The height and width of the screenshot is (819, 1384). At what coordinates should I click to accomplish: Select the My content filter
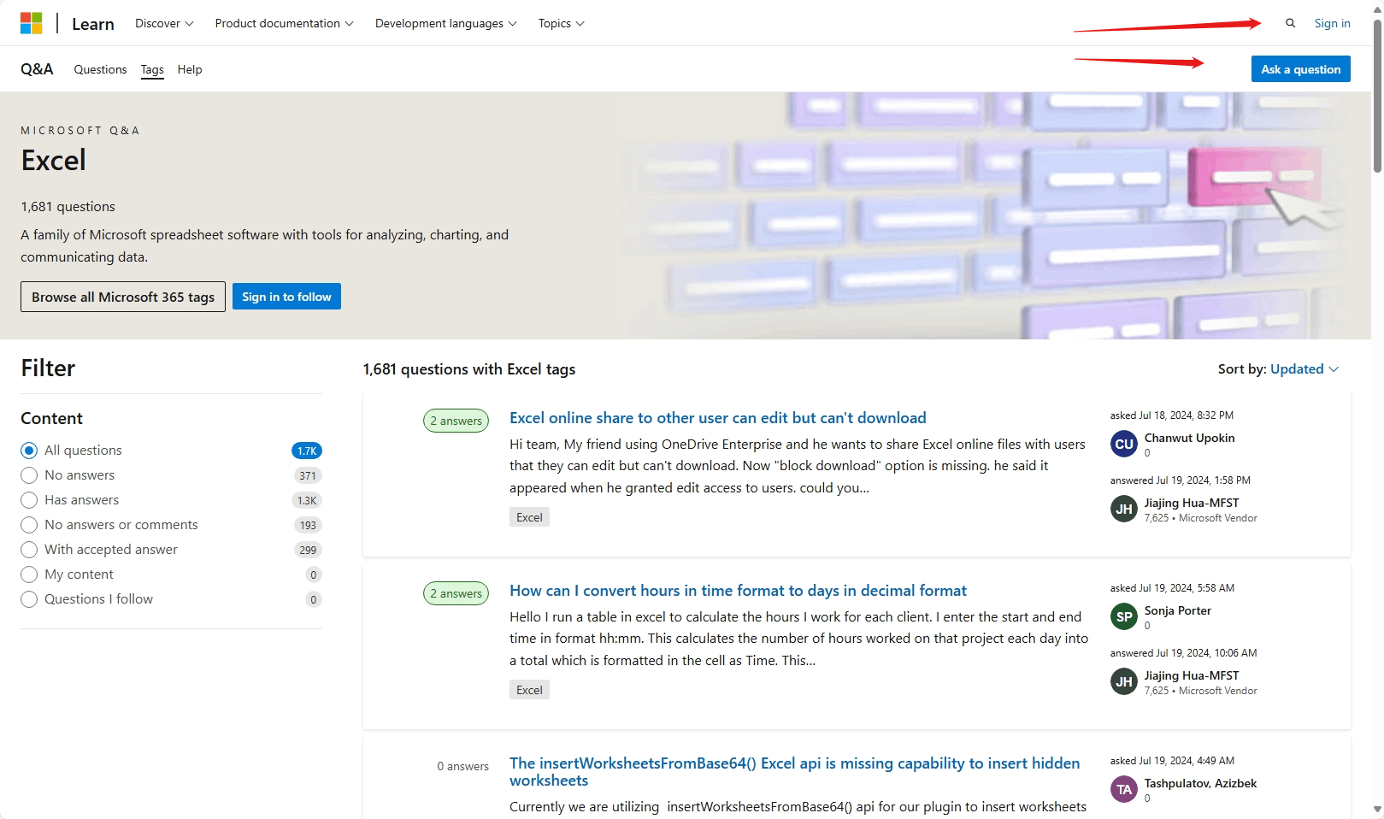click(29, 574)
